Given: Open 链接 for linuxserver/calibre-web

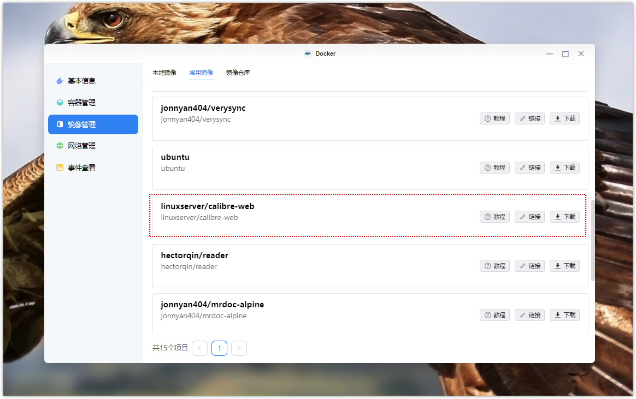Looking at the screenshot, I should (x=530, y=217).
